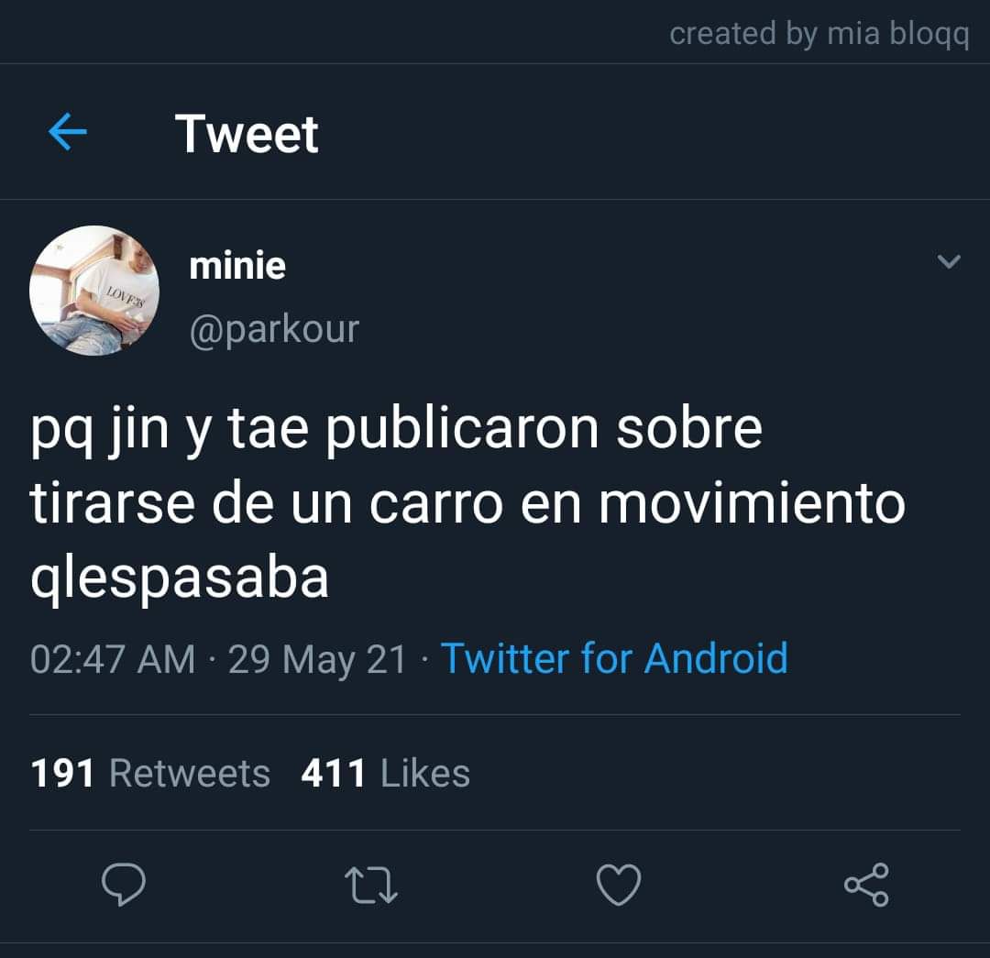Click the created by mia bloqq watermark
This screenshot has width=990, height=958.
pos(819,34)
